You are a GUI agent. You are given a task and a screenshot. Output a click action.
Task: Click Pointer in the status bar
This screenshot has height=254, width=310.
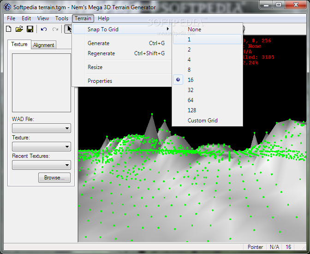pos(255,247)
